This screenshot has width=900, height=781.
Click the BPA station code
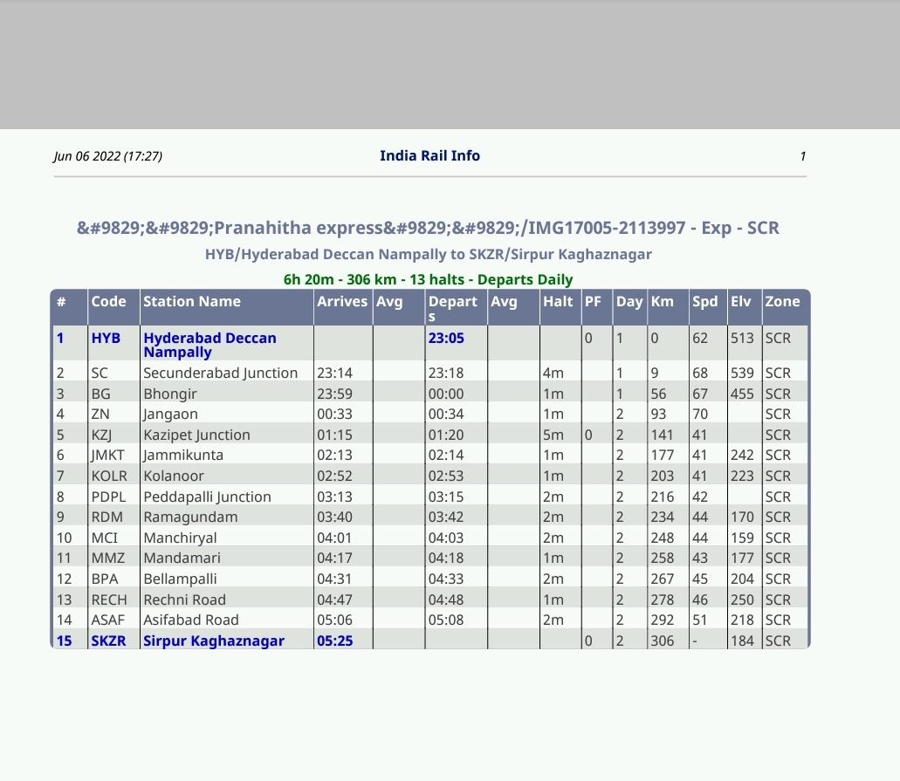[105, 579]
